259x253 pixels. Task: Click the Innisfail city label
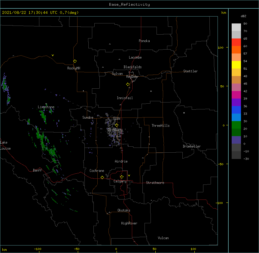coord(125,98)
